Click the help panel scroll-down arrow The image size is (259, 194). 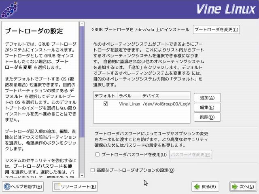(x=82, y=175)
